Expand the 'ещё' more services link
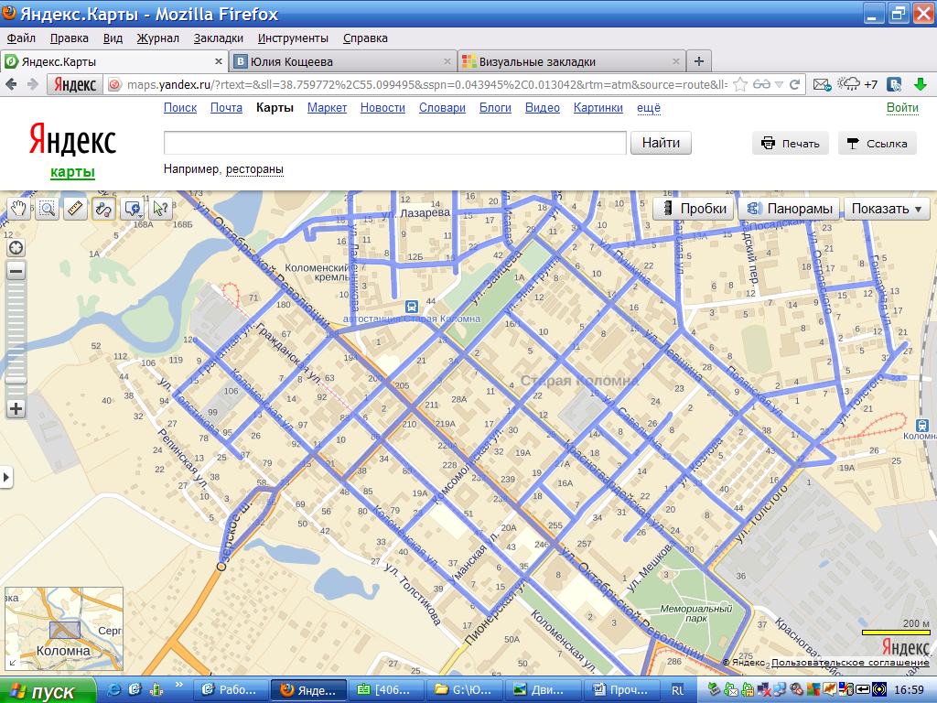This screenshot has height=703, width=937. (x=649, y=108)
